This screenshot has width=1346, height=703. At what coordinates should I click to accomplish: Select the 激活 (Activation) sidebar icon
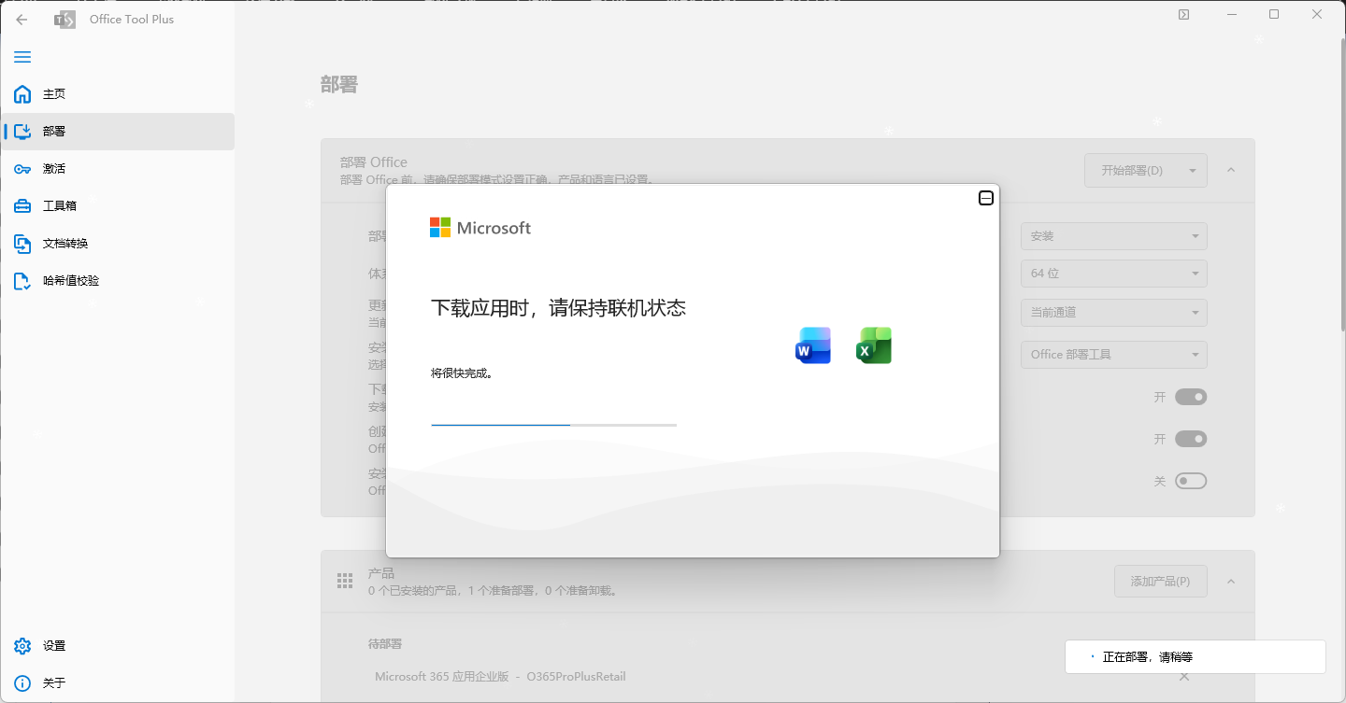point(53,168)
